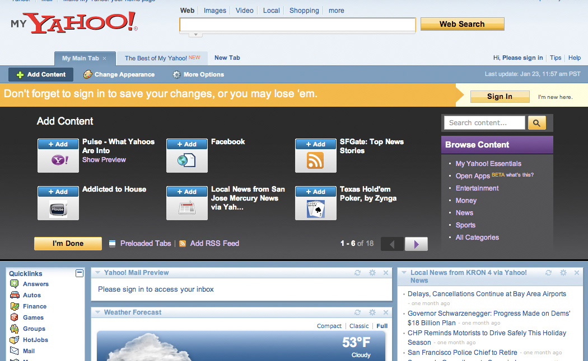Viewport: 588px width, 361px height.
Task: Click the Texas Hold'em playing cards icon
Action: 316,208
